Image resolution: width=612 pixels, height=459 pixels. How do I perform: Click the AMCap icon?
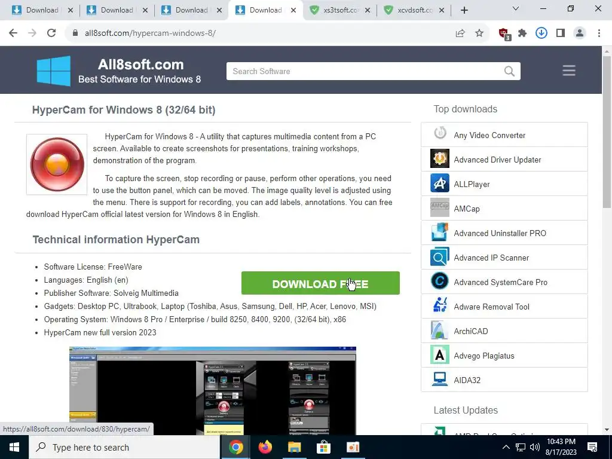click(x=440, y=207)
